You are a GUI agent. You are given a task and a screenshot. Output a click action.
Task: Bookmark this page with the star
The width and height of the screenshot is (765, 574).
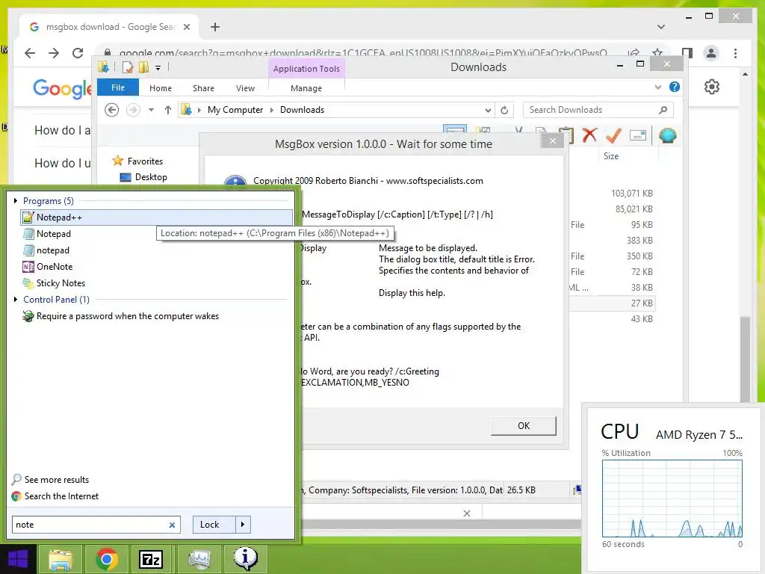pos(657,53)
